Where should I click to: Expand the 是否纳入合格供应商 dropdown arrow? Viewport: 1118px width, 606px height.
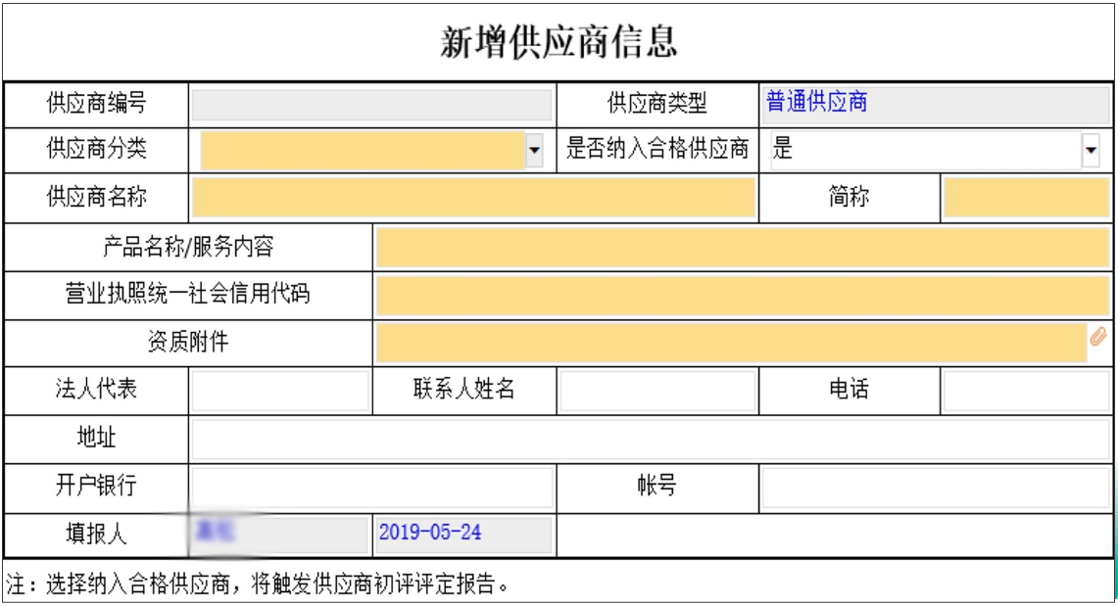[x=1091, y=150]
